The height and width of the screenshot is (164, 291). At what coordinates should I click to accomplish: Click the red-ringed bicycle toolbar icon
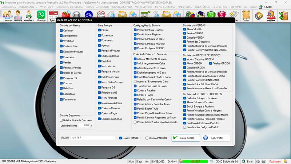[x=101, y=14]
